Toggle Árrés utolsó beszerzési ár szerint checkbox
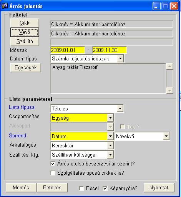Screen dimensions: 181x197 click(53, 164)
